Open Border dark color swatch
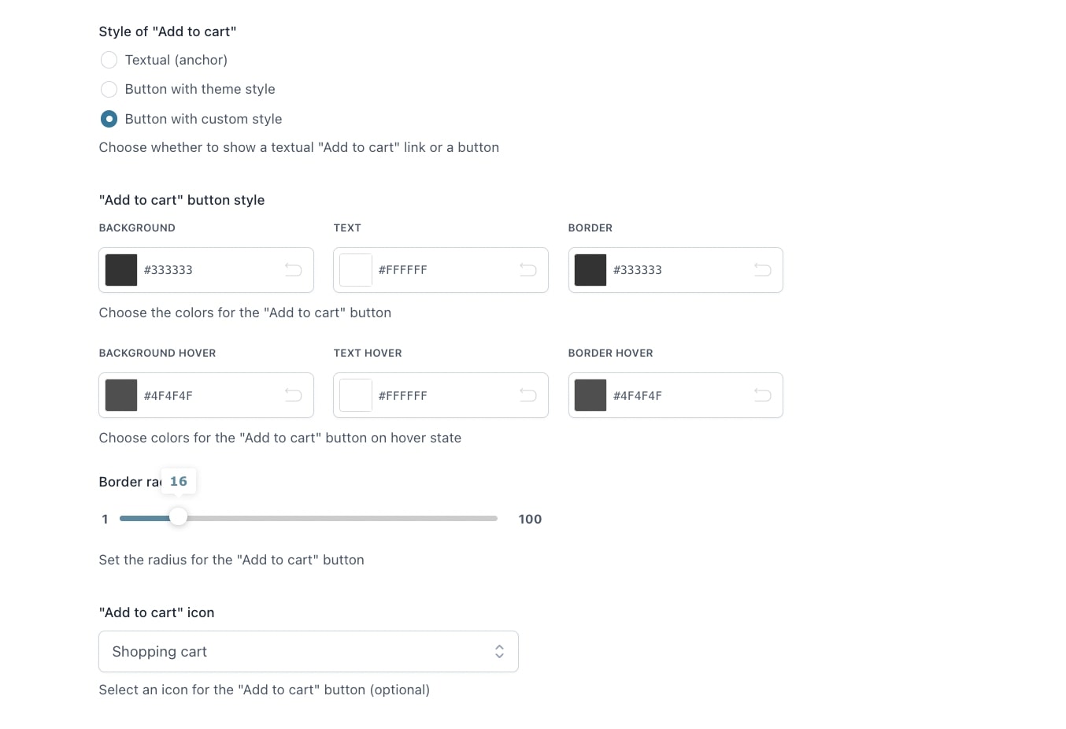 pyautogui.click(x=590, y=270)
